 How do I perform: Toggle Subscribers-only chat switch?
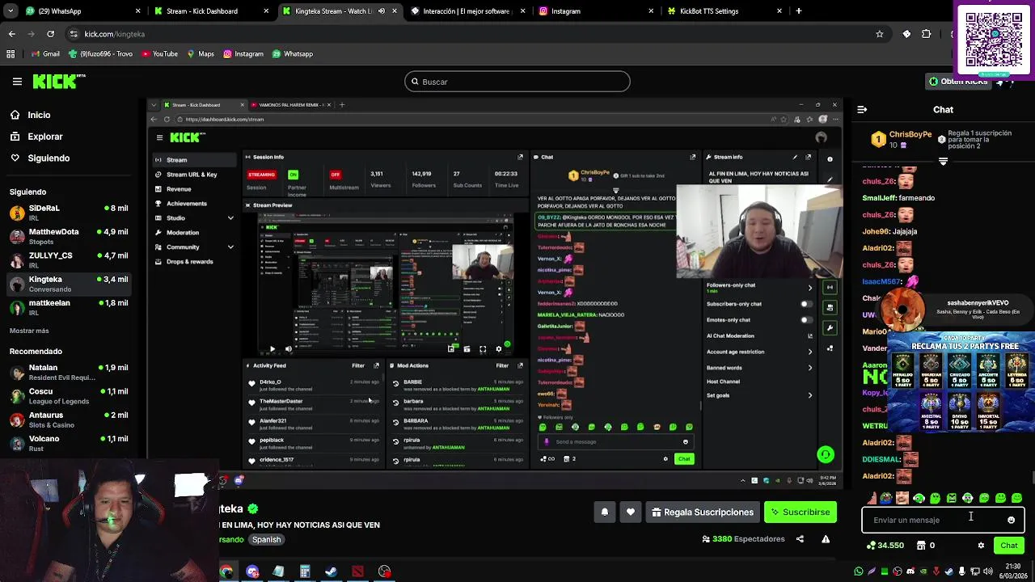tap(805, 304)
